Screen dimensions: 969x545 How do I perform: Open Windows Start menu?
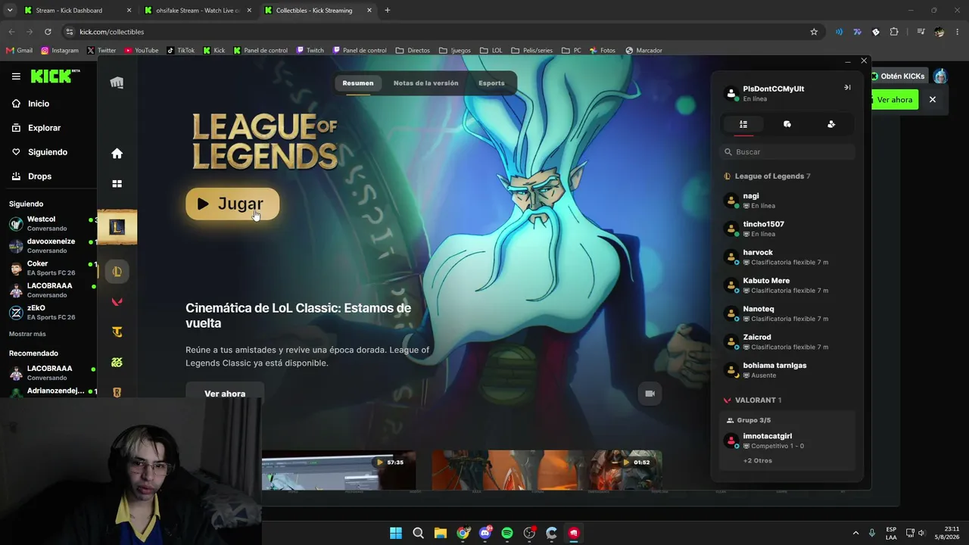[396, 533]
